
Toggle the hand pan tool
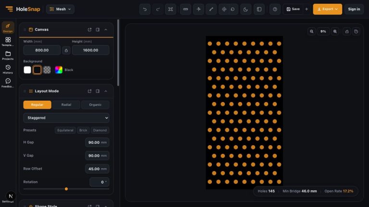(x=356, y=32)
